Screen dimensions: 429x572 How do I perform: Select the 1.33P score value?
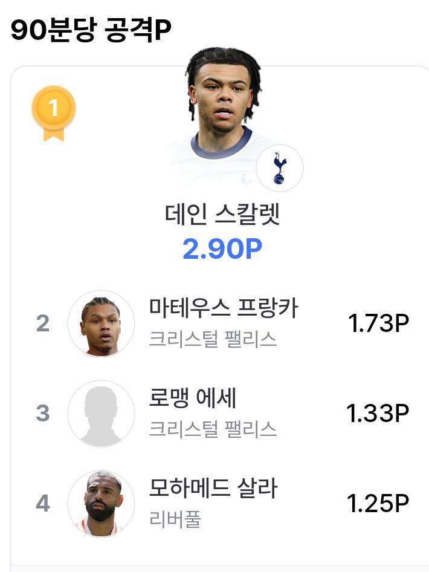pos(378,414)
